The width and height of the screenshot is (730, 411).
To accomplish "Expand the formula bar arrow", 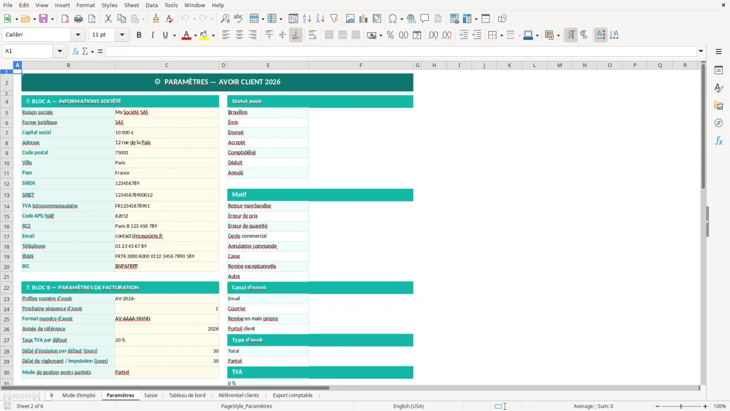I will [x=701, y=51].
